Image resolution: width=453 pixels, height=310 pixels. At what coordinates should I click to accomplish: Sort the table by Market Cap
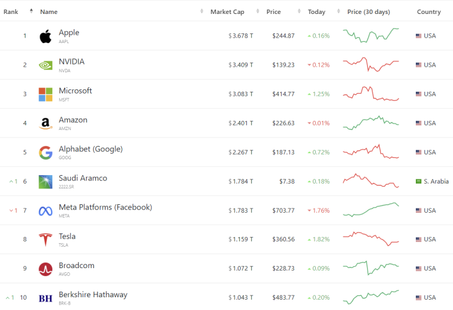tap(227, 12)
